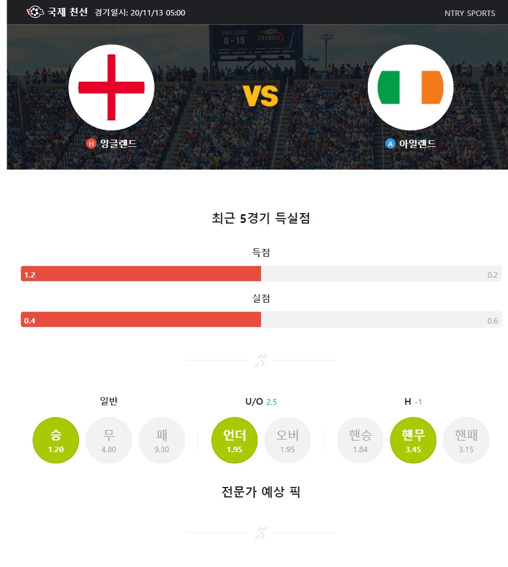Click the England flag circle
This screenshot has width=508, height=567.
coord(111,87)
